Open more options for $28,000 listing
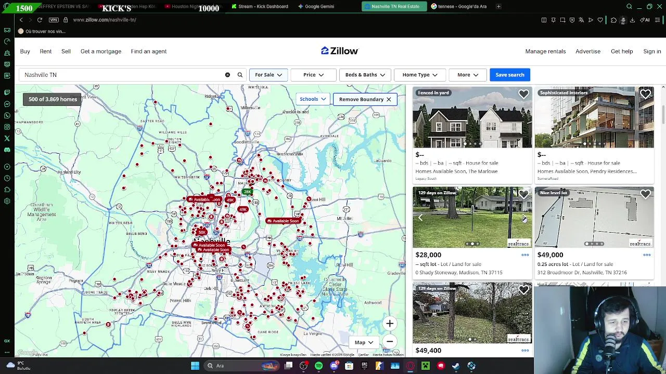This screenshot has height=374, width=666. [x=525, y=255]
